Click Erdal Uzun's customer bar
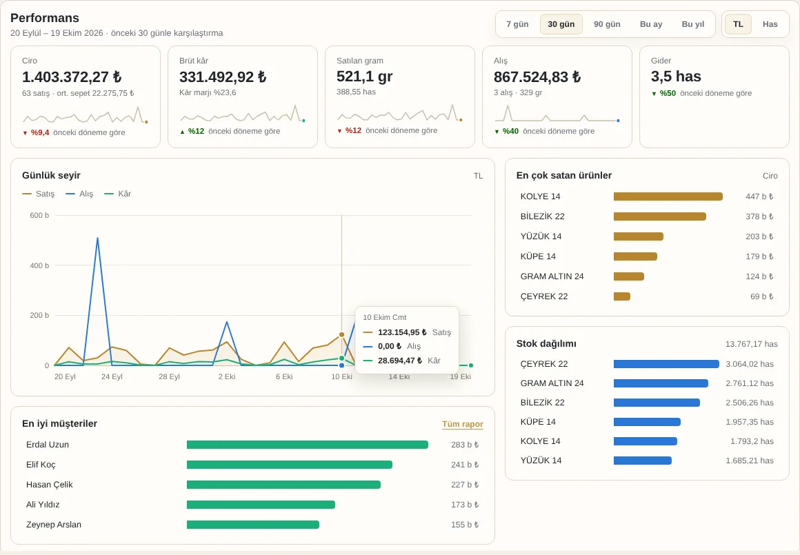This screenshot has width=800, height=555. 307,445
